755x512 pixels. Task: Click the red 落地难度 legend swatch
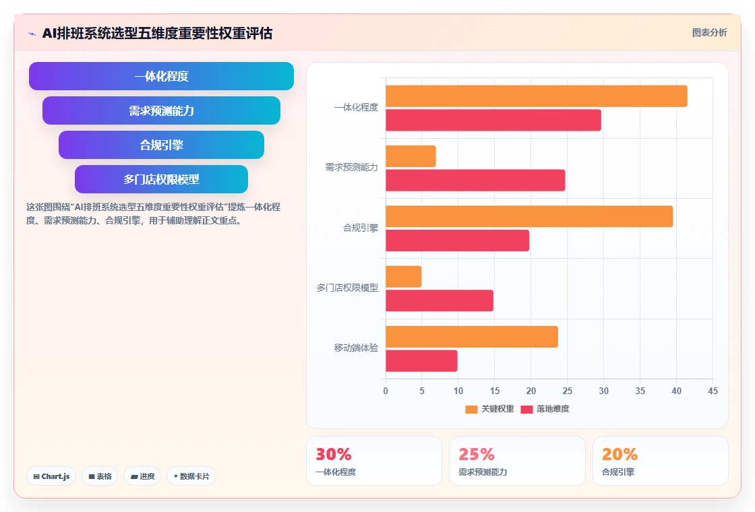pos(526,410)
